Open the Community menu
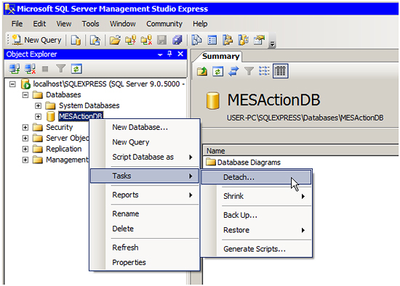The width and height of the screenshot is (400, 286). (164, 24)
